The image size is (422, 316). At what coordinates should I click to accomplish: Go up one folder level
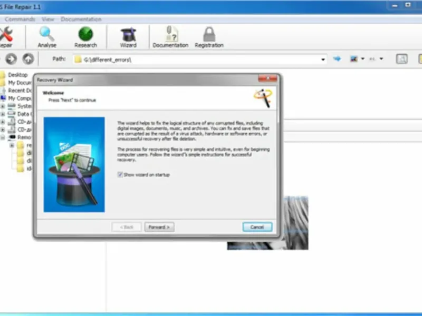tap(28, 59)
